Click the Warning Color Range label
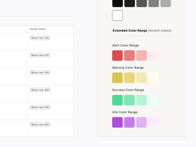The width and height of the screenshot is (196, 147). [x=128, y=67]
